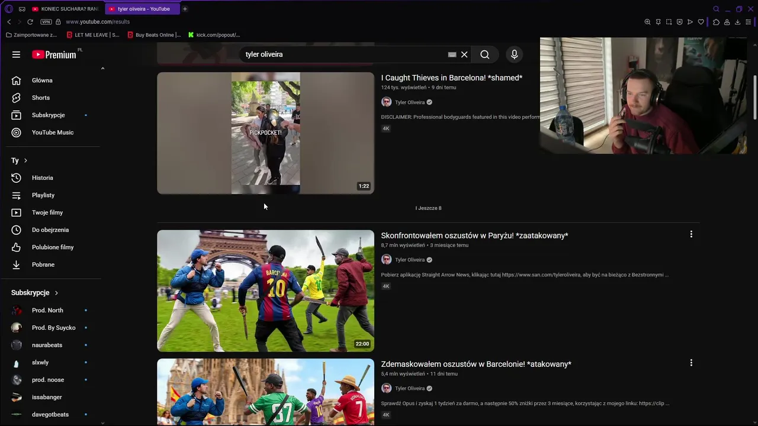Open the ad blocker shield icon
Screen dimensions: 758x426
pos(679,22)
